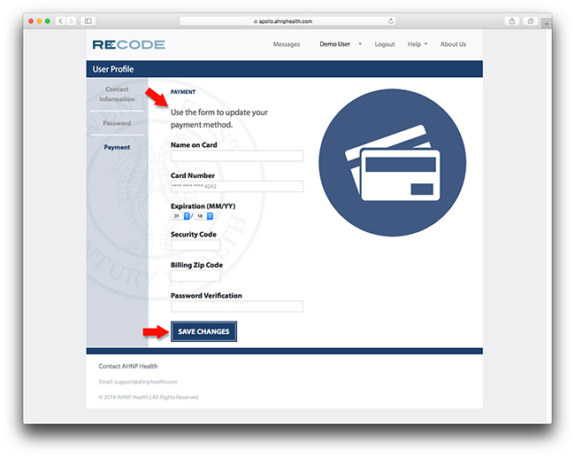Click the browser forward arrow
The height and width of the screenshot is (457, 575).
tap(71, 20)
